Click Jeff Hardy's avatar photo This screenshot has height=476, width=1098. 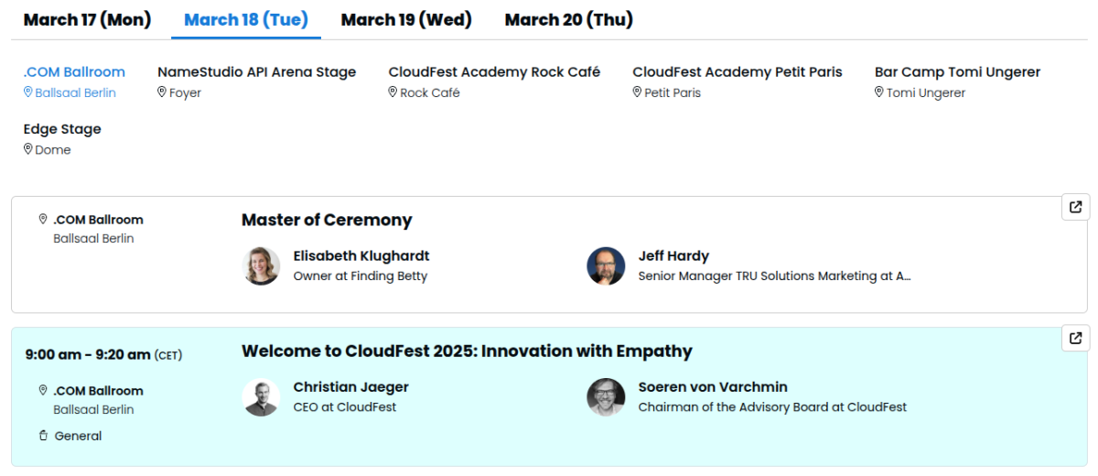[606, 265]
